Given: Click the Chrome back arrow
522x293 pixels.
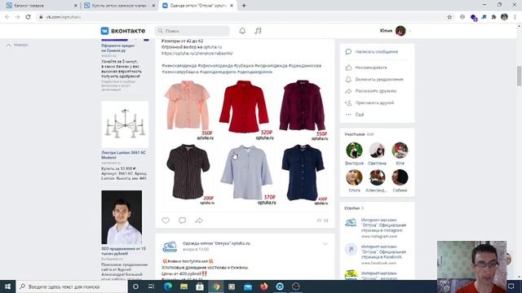Looking at the screenshot, I should pyautogui.click(x=7, y=17).
